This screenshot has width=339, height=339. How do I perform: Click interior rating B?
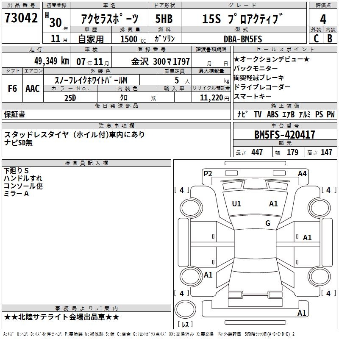[330, 39]
